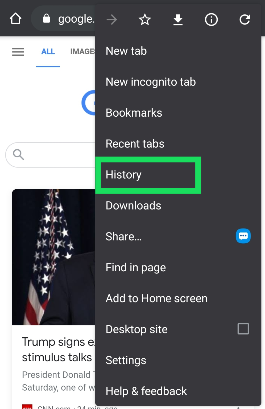
Task: Open Help & feedback
Action: 146,391
